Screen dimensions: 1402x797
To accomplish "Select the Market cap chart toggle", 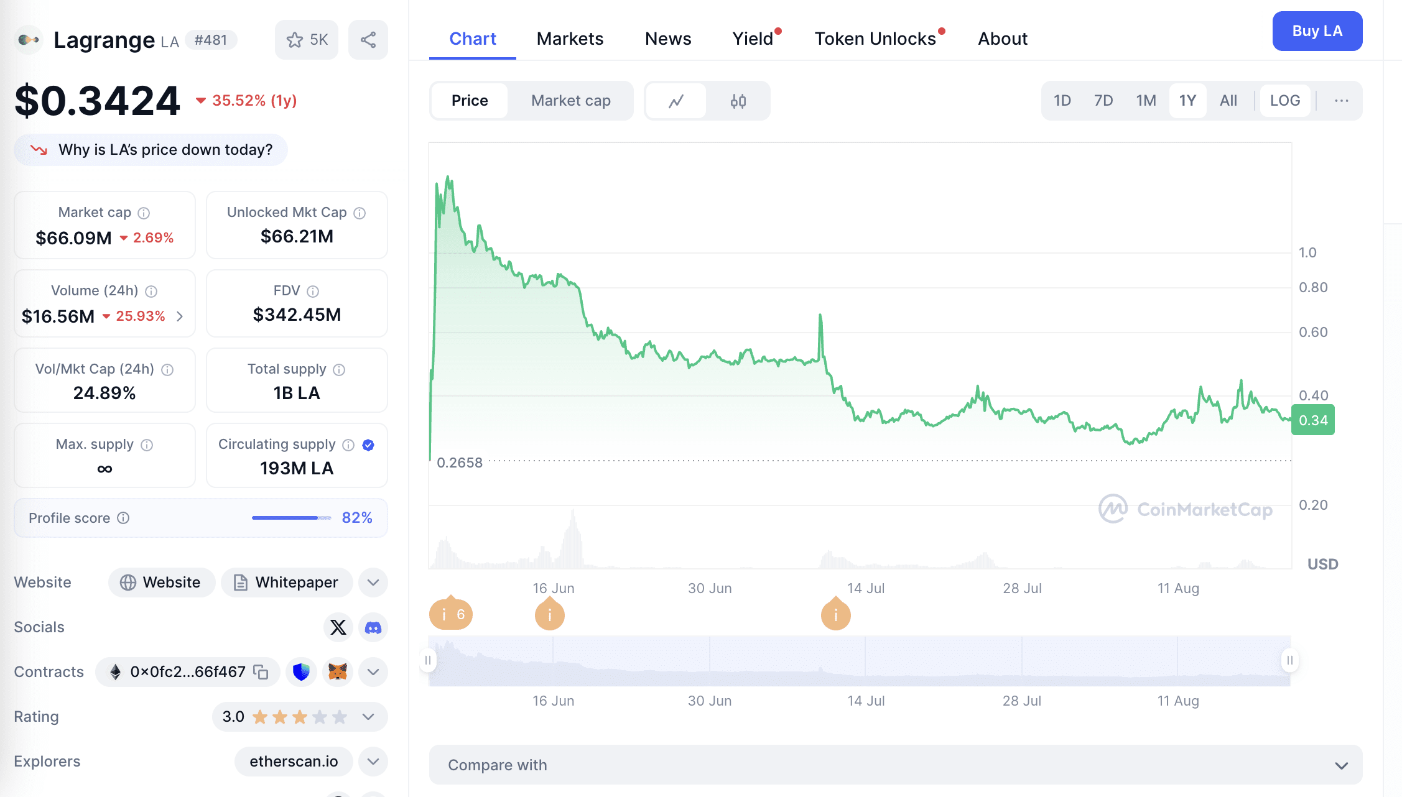I will [571, 101].
